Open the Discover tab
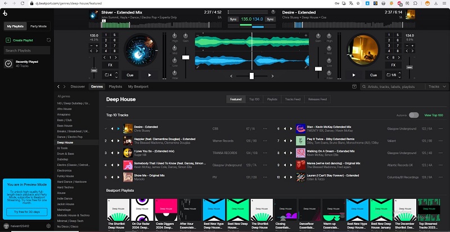The height and width of the screenshot is (232, 450). (78, 86)
